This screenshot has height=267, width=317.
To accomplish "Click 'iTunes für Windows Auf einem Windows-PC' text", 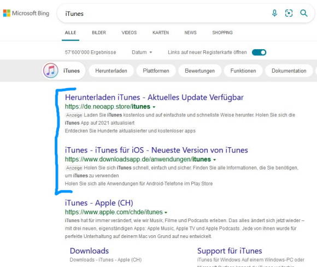I will [x=251, y=260].
